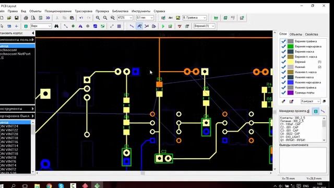Open the Проверка menu
This screenshot has width=334, height=188.
tap(102, 11)
